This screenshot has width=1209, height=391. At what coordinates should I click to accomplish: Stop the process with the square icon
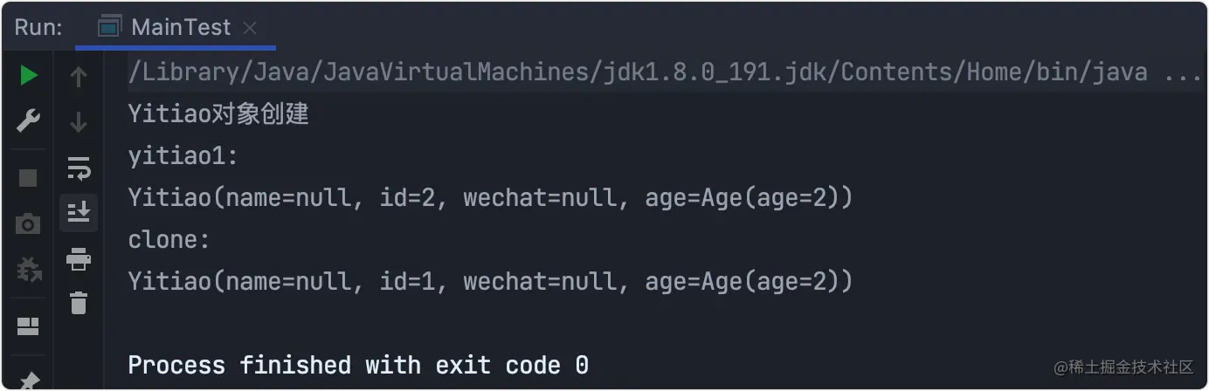pyautogui.click(x=29, y=178)
